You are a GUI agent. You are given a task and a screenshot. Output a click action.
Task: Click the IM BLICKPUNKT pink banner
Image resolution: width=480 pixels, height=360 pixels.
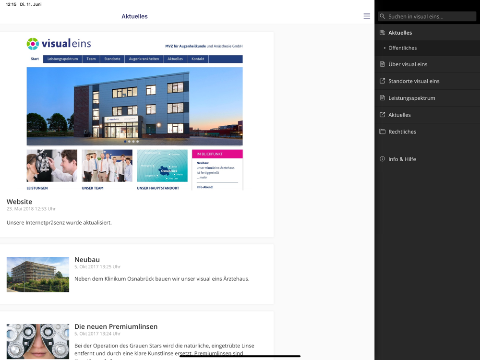pos(217,154)
